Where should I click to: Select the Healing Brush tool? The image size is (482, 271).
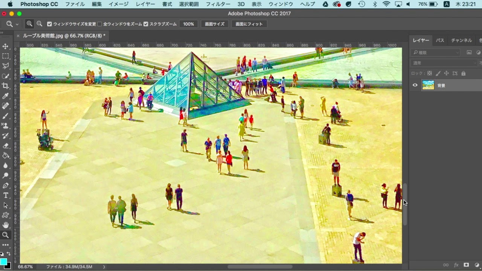pos(6,106)
